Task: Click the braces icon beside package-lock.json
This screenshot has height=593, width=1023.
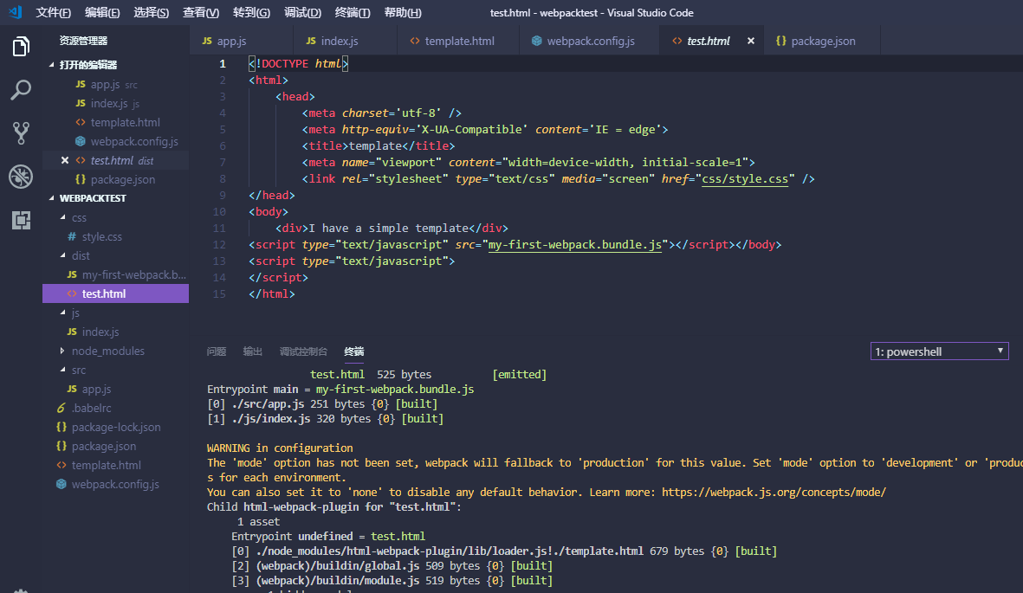Action: (x=62, y=427)
